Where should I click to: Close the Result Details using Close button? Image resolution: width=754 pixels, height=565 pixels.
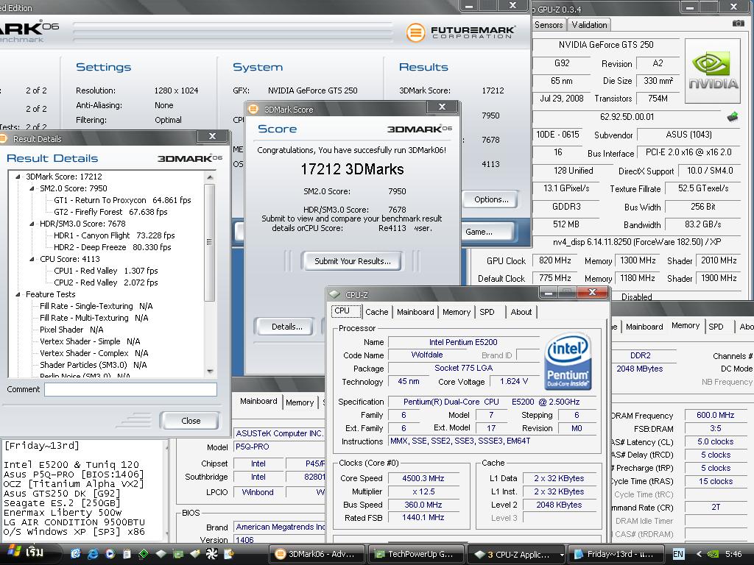pos(191,421)
